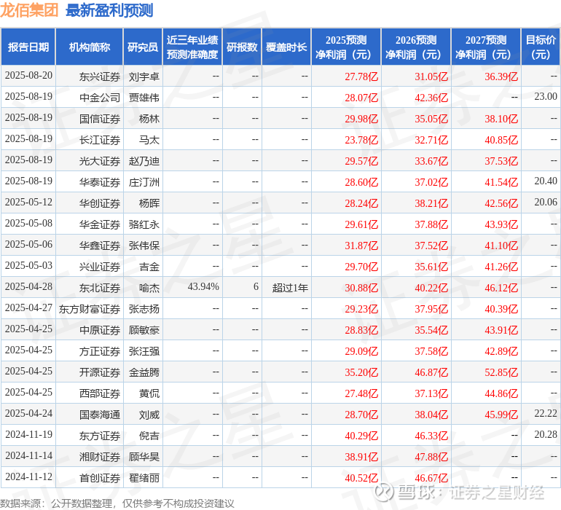
Task: Click institution 首创证券
Action: [100, 478]
